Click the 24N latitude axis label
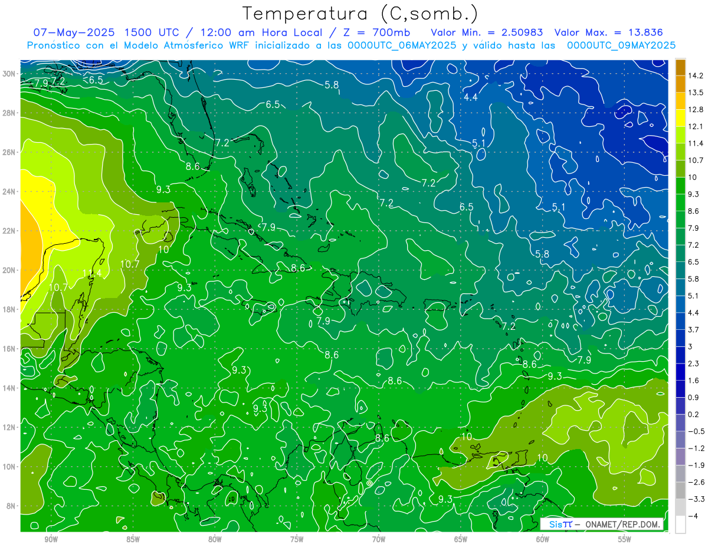The image size is (708, 547). (x=9, y=191)
